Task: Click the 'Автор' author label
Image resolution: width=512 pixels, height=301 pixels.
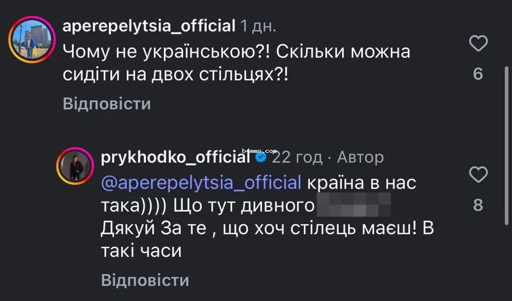Action: 361,157
